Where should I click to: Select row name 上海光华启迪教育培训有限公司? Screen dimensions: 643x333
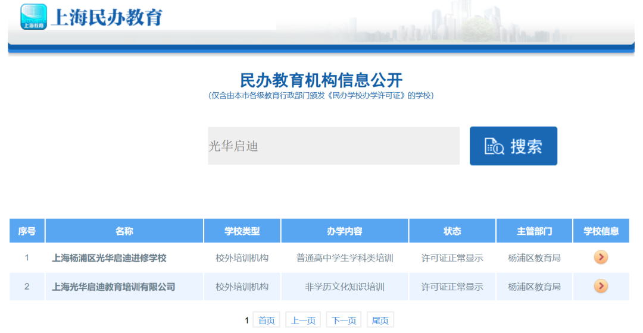114,287
